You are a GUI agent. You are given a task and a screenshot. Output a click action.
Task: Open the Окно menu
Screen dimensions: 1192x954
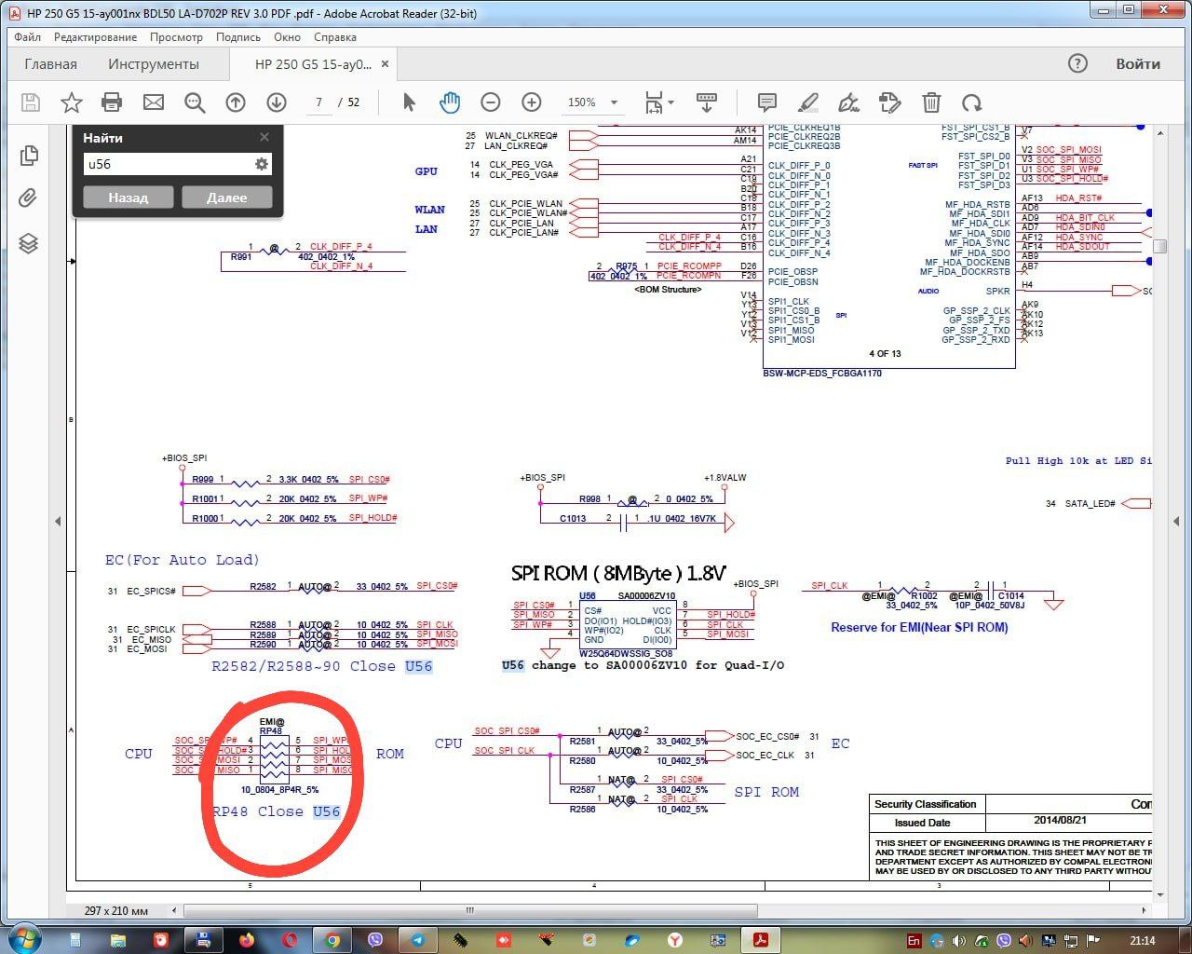coord(287,37)
